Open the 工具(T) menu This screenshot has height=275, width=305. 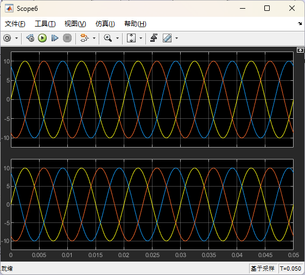pos(45,24)
